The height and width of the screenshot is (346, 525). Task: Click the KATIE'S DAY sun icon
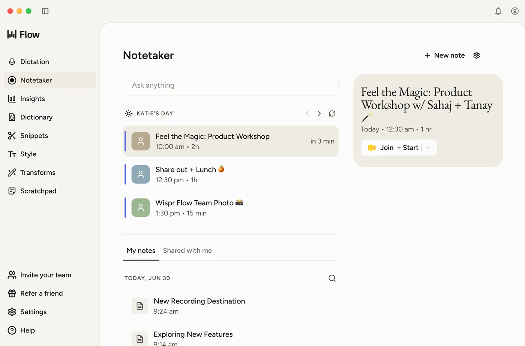pos(129,114)
